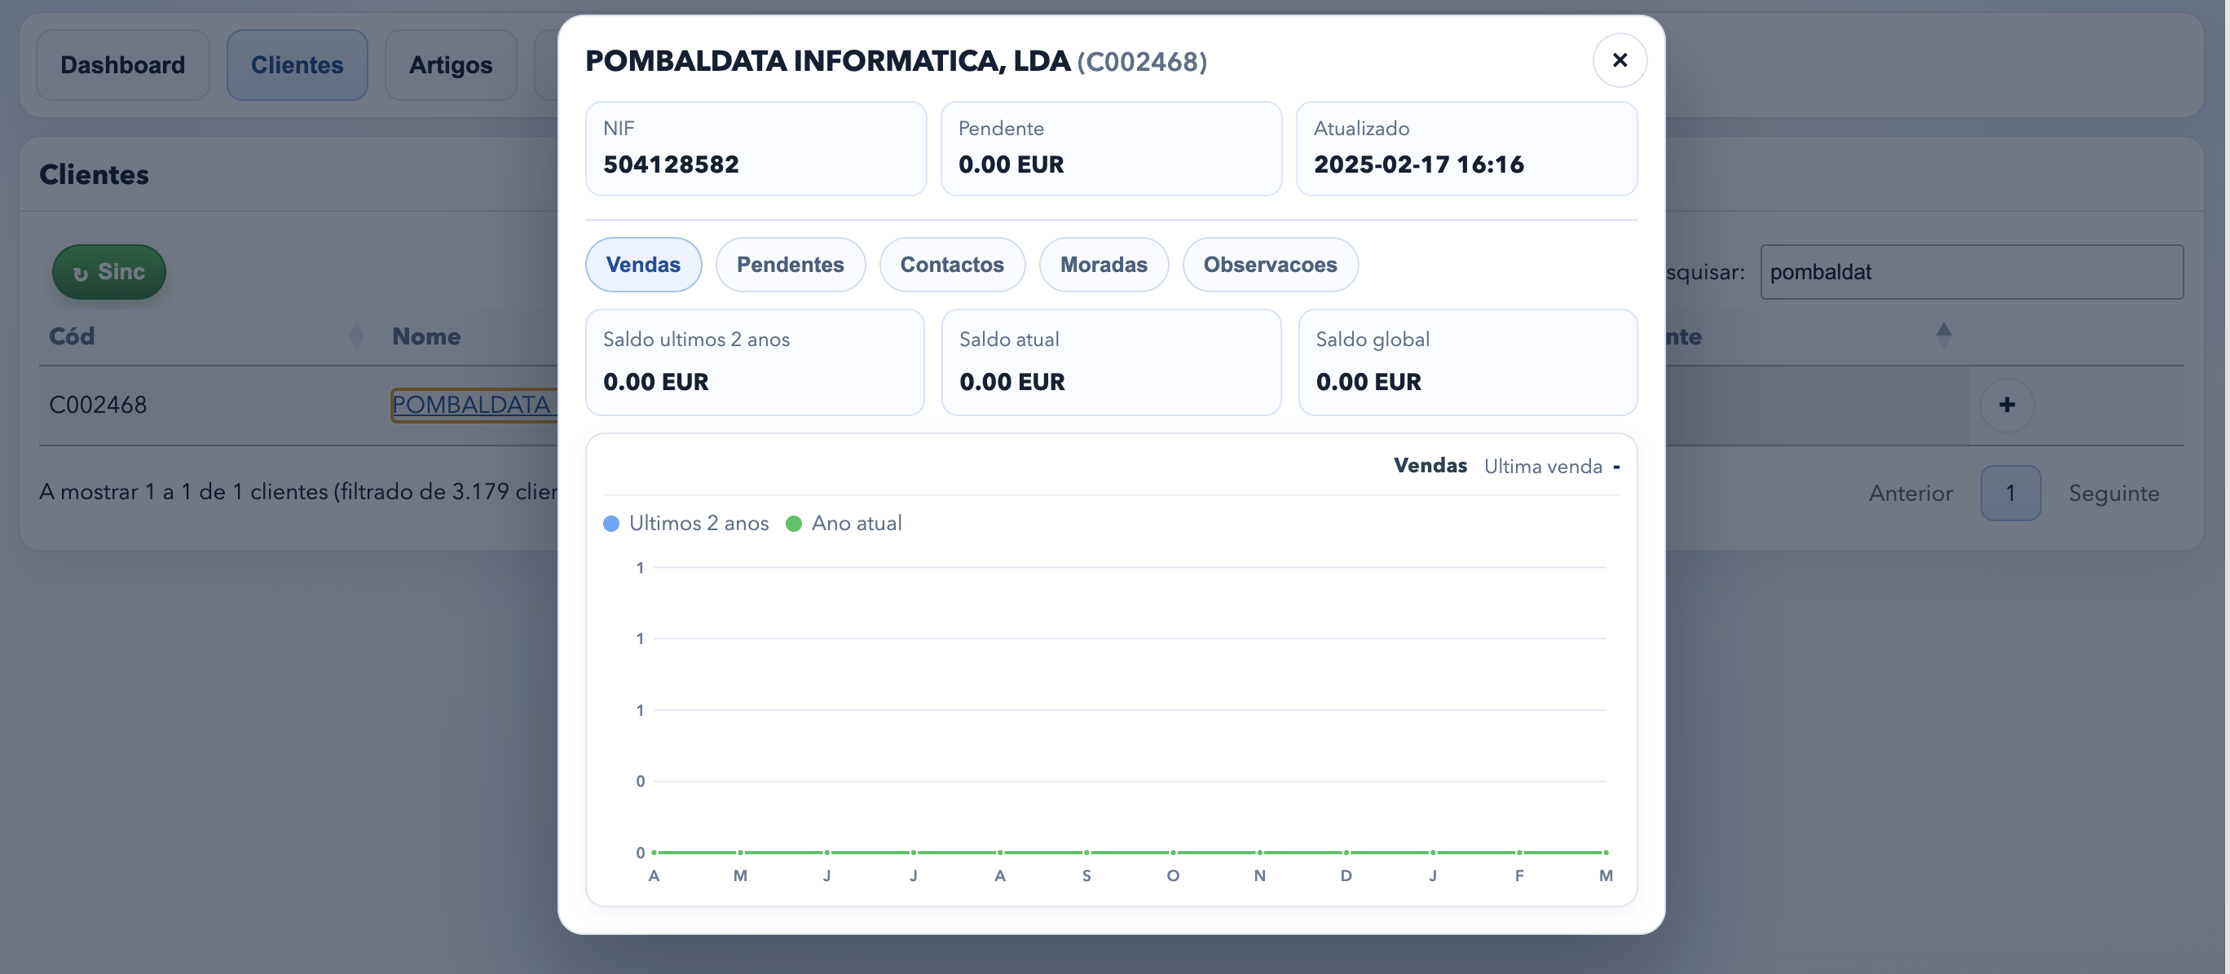Toggle the Ano atual series in the chart legend
The height and width of the screenshot is (974, 2230).
click(x=844, y=524)
